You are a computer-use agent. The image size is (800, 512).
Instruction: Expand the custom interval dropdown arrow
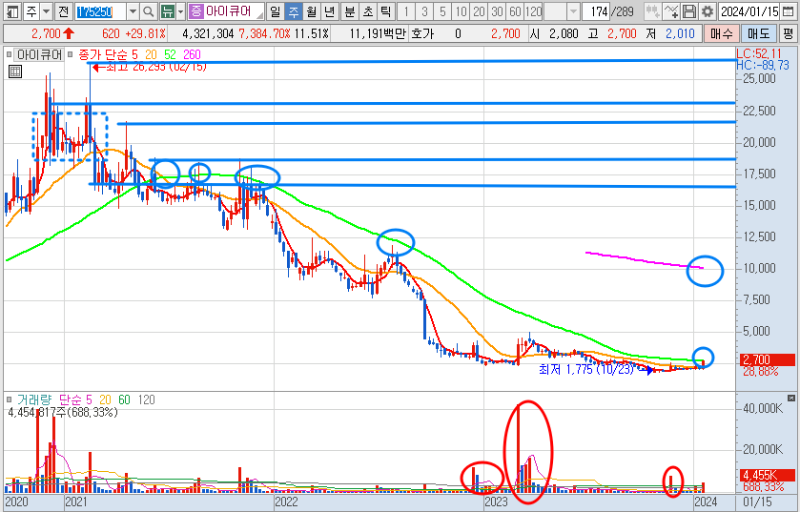coord(573,11)
